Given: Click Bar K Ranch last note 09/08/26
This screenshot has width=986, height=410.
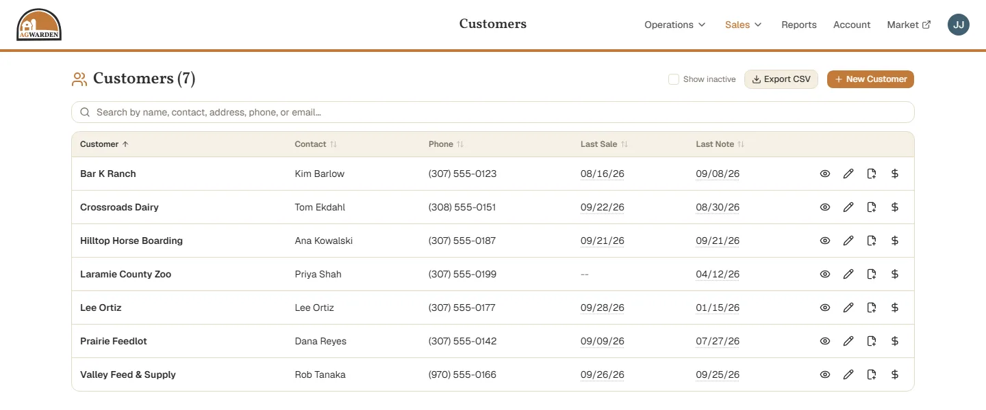Looking at the screenshot, I should pyautogui.click(x=718, y=174).
